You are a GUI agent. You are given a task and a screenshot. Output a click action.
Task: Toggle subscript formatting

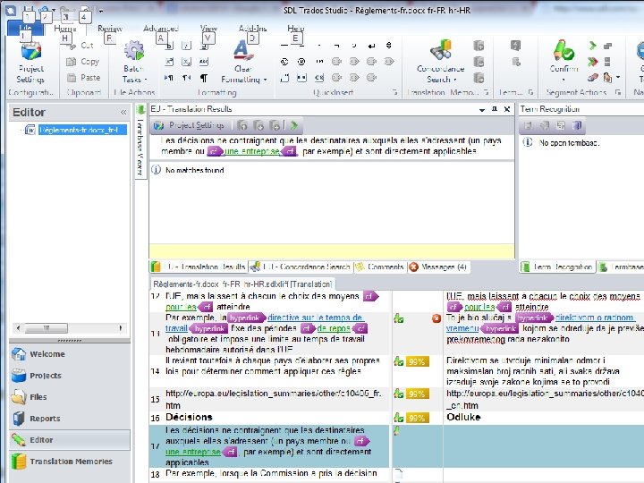click(x=186, y=62)
